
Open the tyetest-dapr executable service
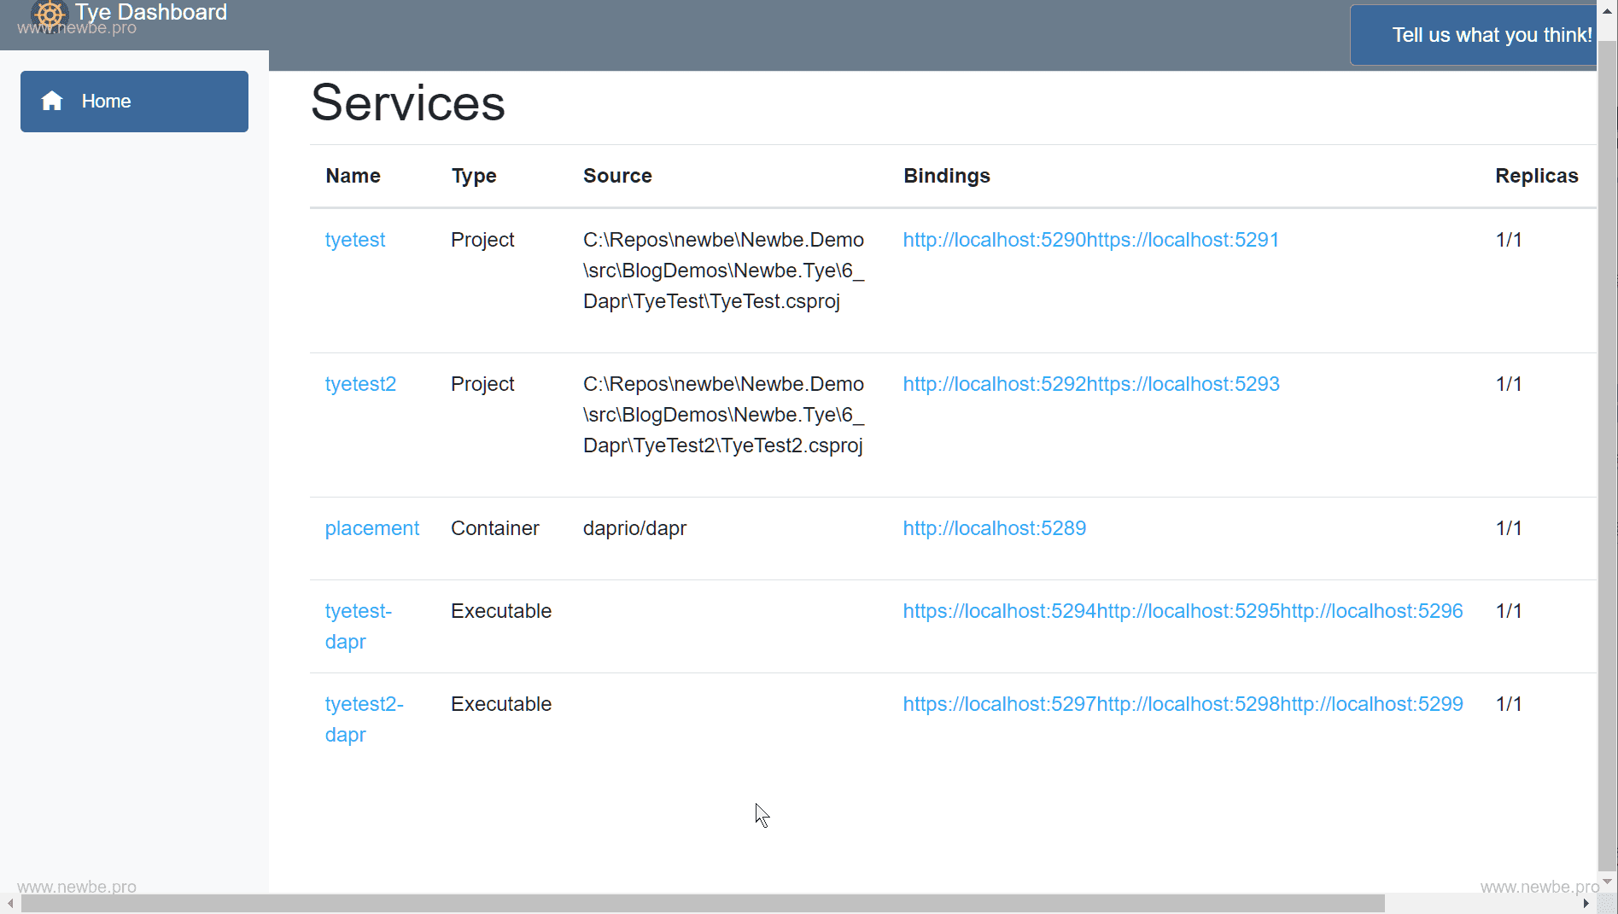coord(358,626)
